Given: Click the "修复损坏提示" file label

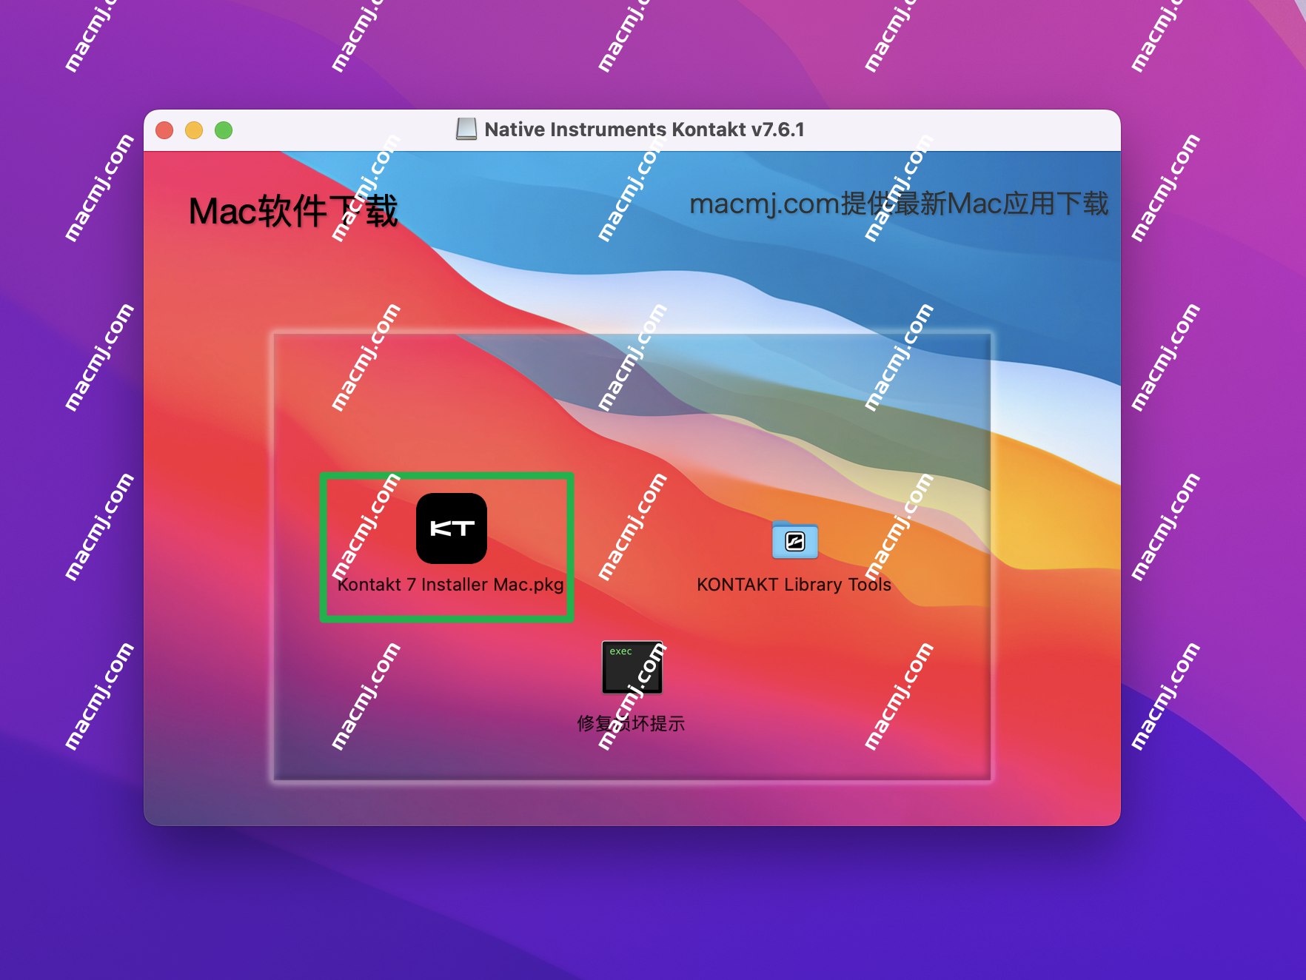Looking at the screenshot, I should 632,723.
